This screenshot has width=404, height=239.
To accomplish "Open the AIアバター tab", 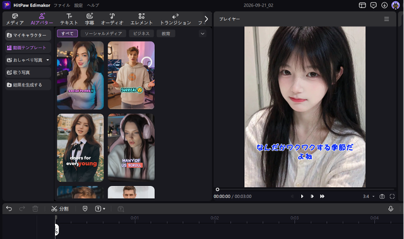I will point(42,20).
